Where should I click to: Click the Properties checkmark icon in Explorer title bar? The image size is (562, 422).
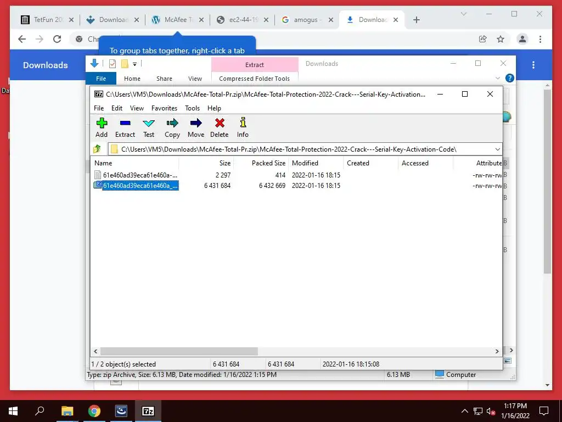pos(113,64)
